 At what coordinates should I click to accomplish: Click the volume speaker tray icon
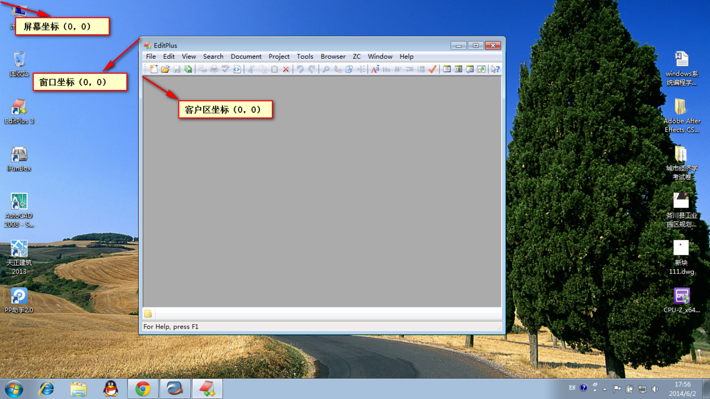[655, 389]
